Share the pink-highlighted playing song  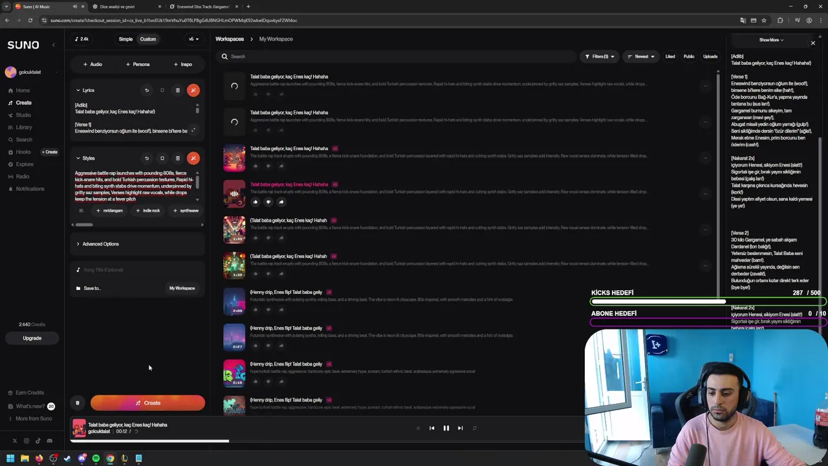(281, 202)
